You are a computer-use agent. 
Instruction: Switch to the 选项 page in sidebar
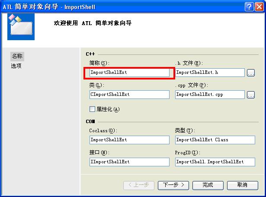16,66
